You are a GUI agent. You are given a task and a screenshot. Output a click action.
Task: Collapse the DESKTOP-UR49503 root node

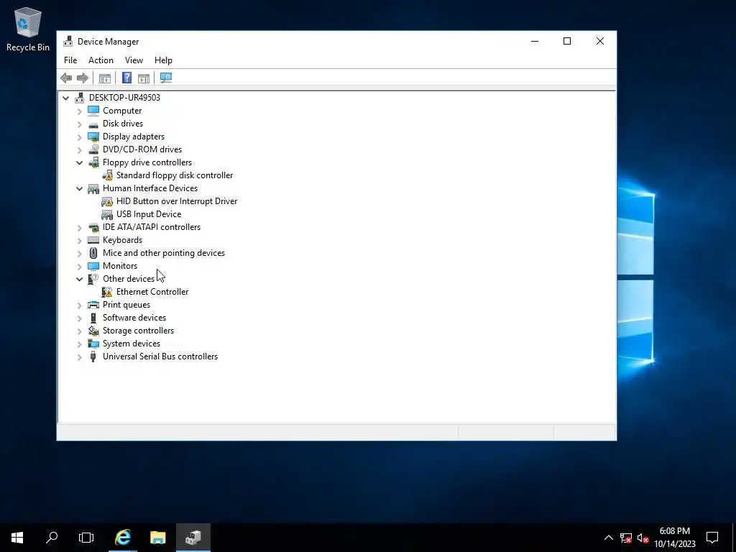(65, 98)
